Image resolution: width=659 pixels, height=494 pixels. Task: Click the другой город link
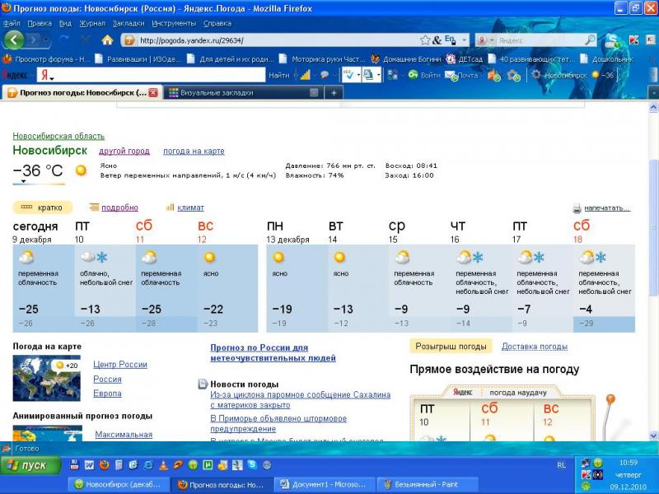tap(124, 151)
